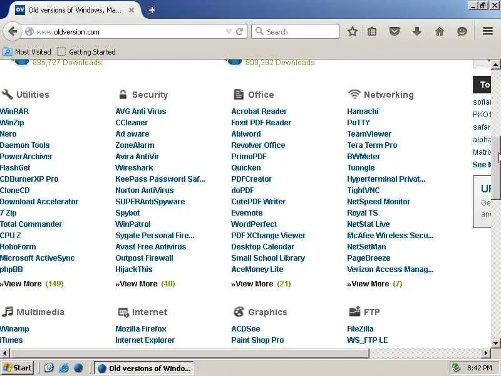Open the Windows Start menu
501x376 pixels.
click(x=18, y=368)
